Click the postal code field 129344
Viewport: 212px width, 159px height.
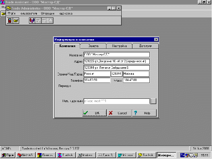(116, 74)
